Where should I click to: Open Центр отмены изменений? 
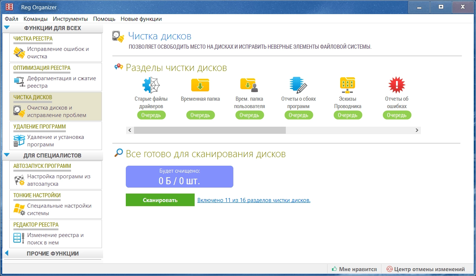[x=425, y=269]
